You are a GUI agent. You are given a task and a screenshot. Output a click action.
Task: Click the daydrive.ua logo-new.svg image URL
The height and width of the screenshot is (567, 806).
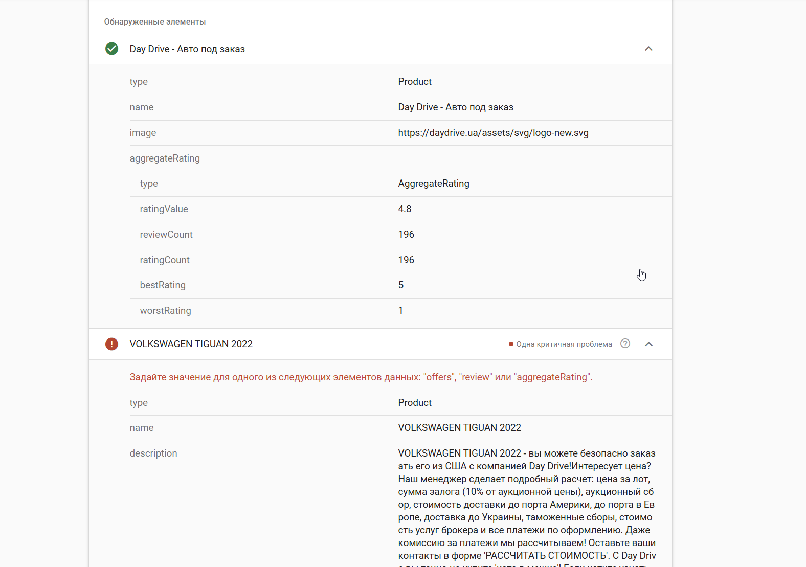tap(493, 133)
